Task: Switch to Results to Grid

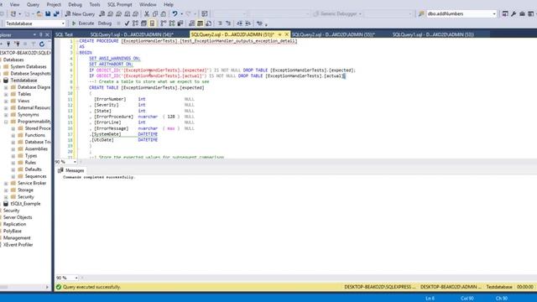Action: [200, 23]
